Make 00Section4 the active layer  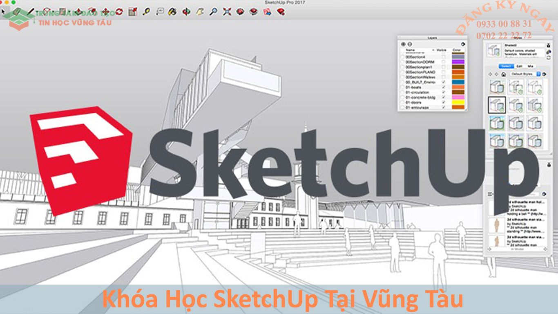pos(402,57)
